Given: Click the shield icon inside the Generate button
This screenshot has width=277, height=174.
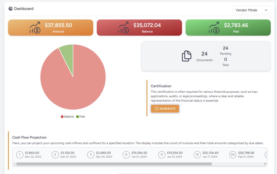Looking at the screenshot, I should (157, 108).
